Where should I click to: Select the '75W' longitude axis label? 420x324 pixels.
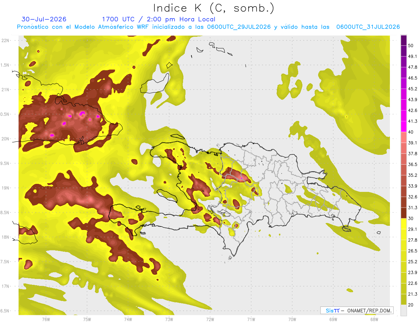(87, 319)
